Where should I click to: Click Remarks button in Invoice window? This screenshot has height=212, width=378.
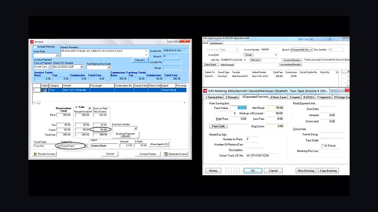140,60
